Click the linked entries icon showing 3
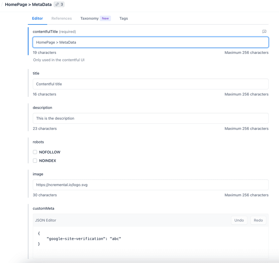Image resolution: width=279 pixels, height=263 pixels. [59, 4]
